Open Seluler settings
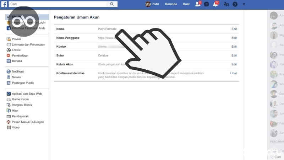284x160 pixels. 16,77
